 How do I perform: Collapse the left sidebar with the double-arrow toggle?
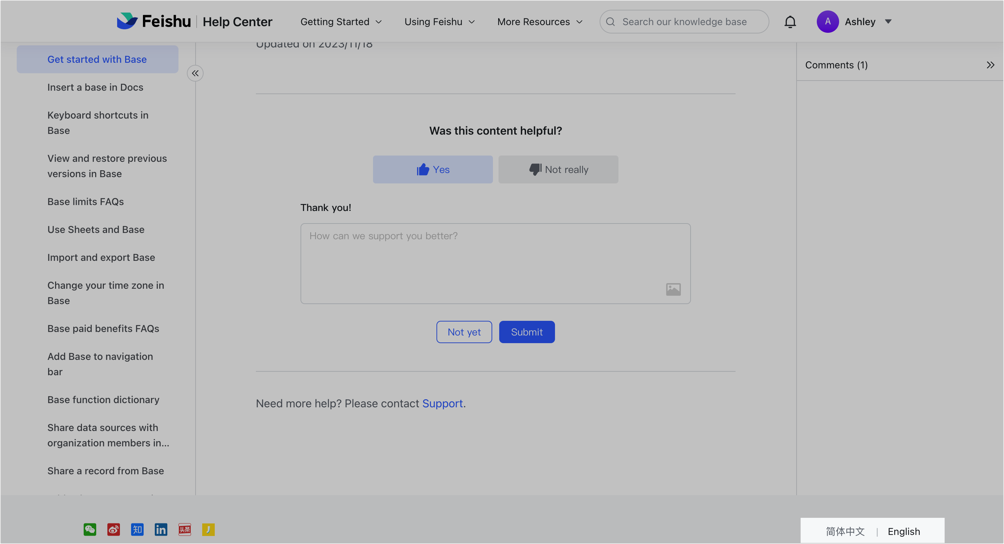coord(195,73)
